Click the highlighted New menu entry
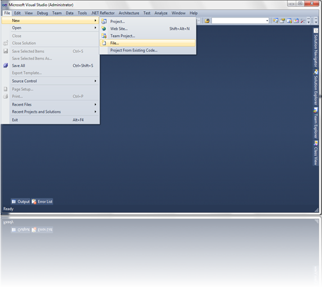This screenshot has height=287, width=322. (x=50, y=20)
